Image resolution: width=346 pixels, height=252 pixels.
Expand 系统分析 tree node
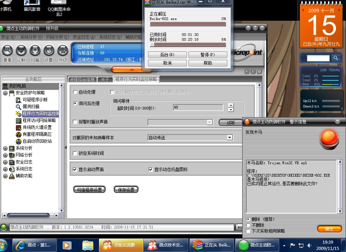coord(6,148)
